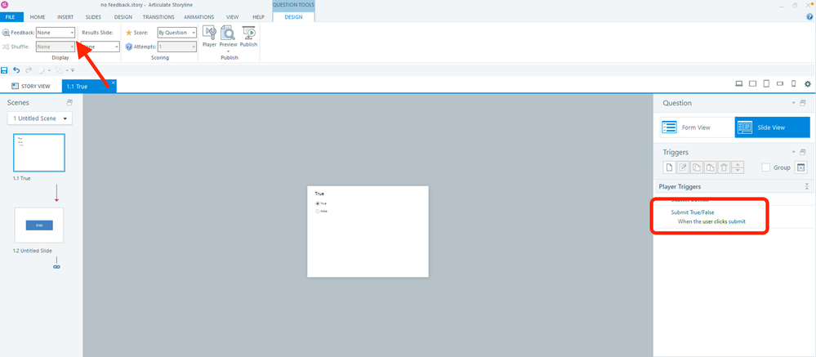This screenshot has width=816, height=357.
Task: Open the manage project variables icon
Action: pyautogui.click(x=801, y=167)
